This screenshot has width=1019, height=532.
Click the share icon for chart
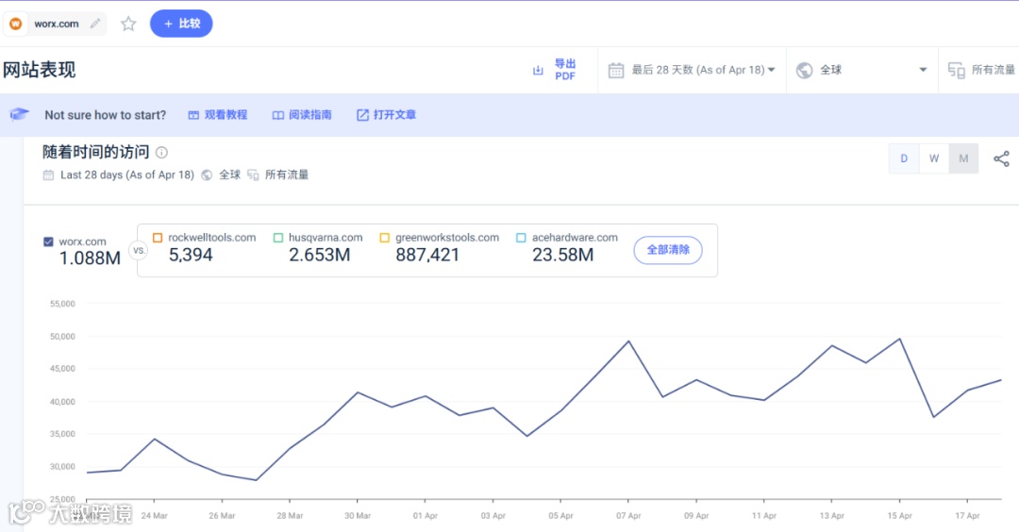pyautogui.click(x=1001, y=158)
